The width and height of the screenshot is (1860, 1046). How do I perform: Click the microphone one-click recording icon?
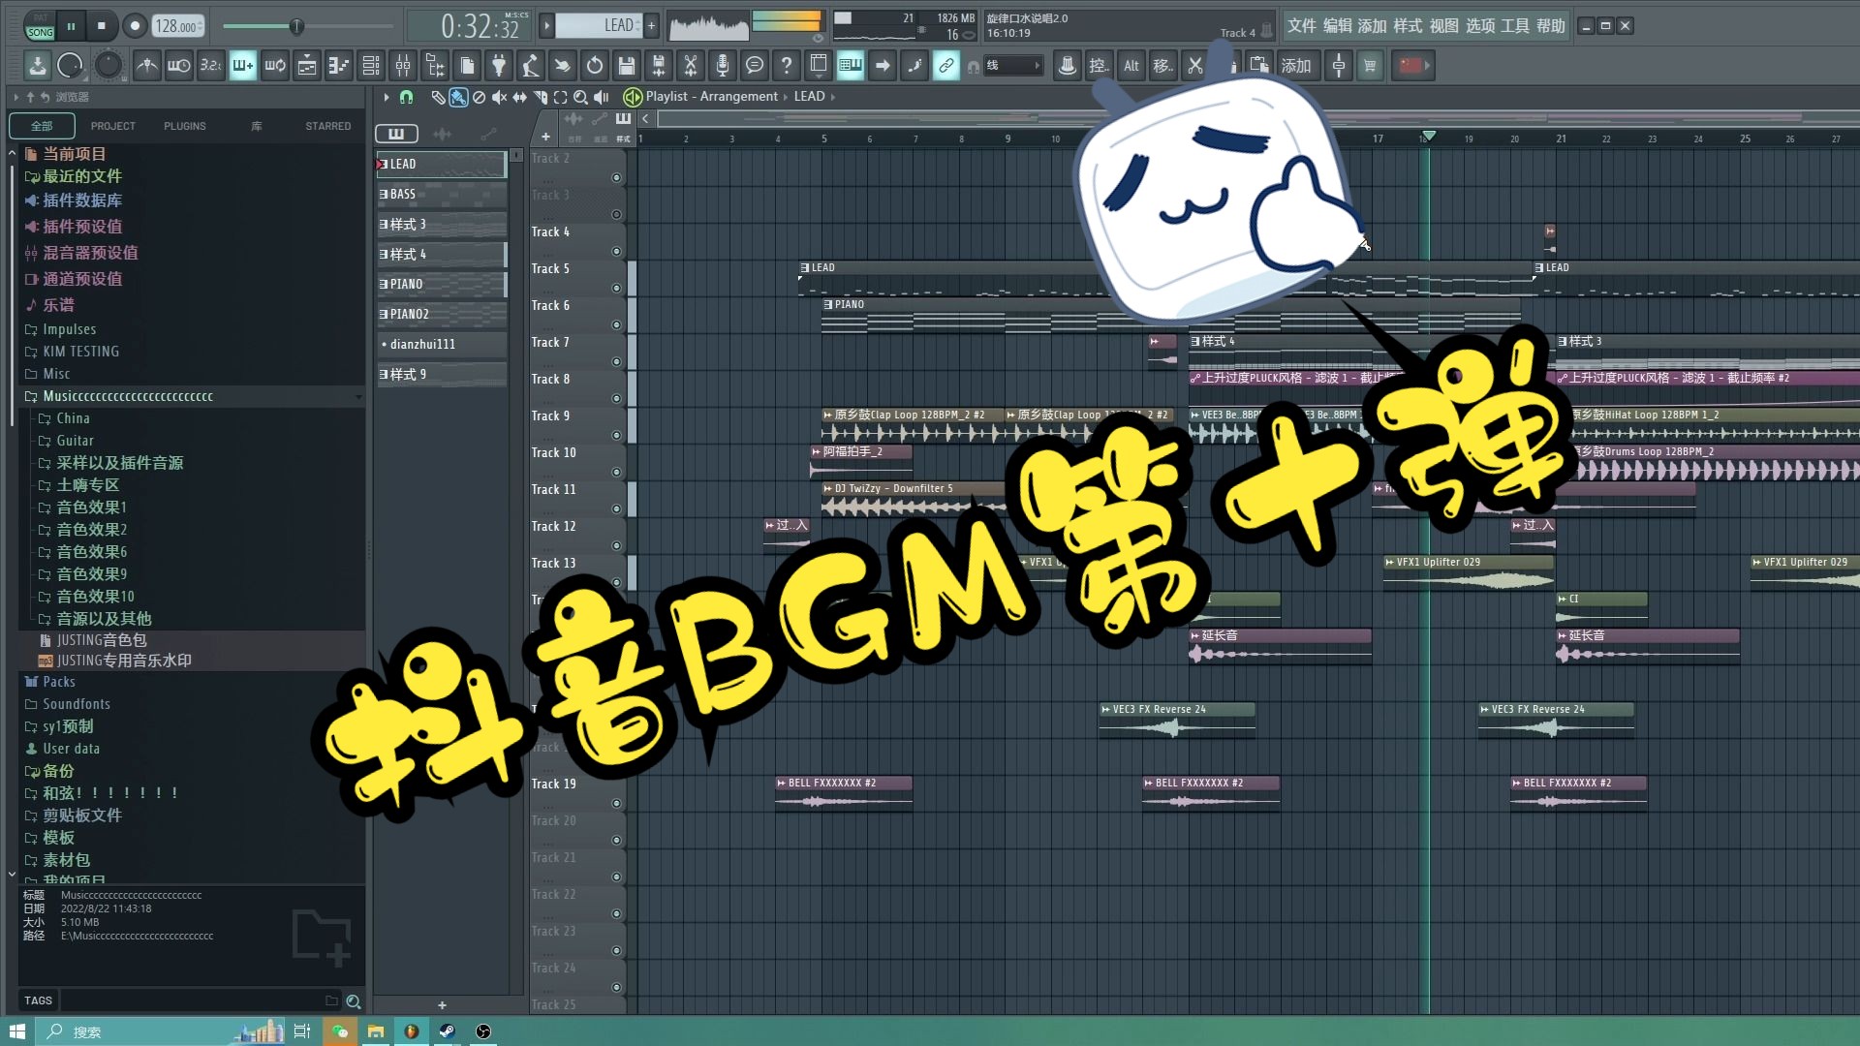point(723,66)
